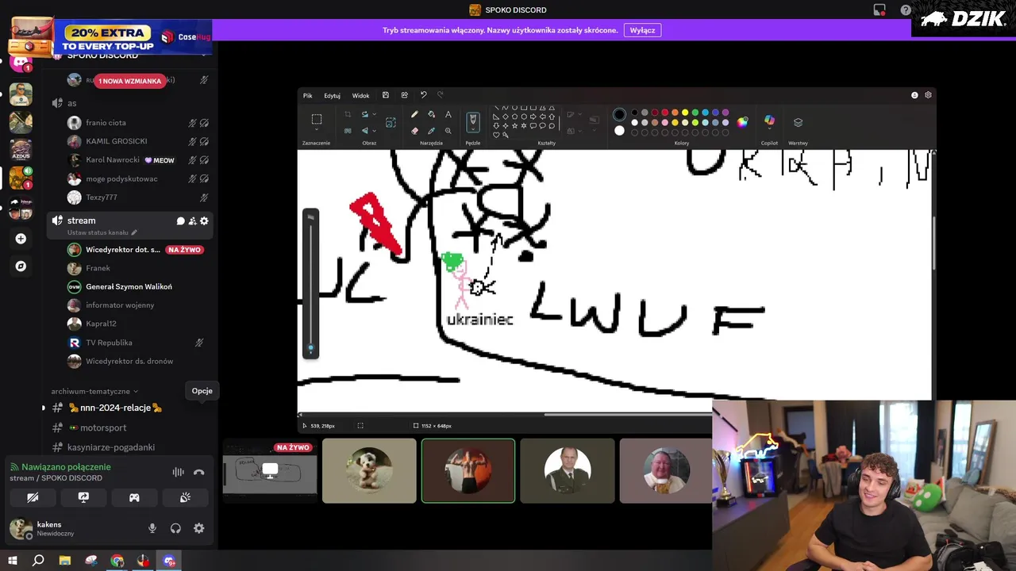The image size is (1016, 571).
Task: Pick the yellow color swatch in top row
Action: [x=685, y=113]
